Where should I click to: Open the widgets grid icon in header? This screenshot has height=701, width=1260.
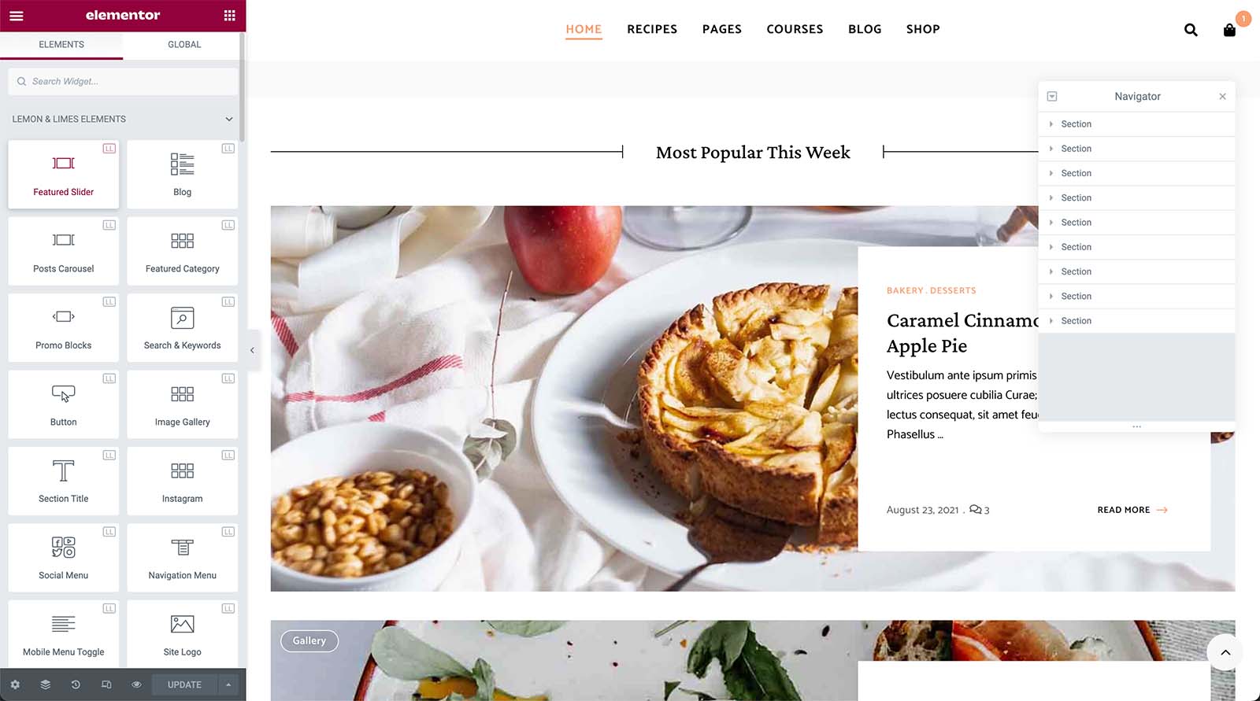click(x=229, y=16)
